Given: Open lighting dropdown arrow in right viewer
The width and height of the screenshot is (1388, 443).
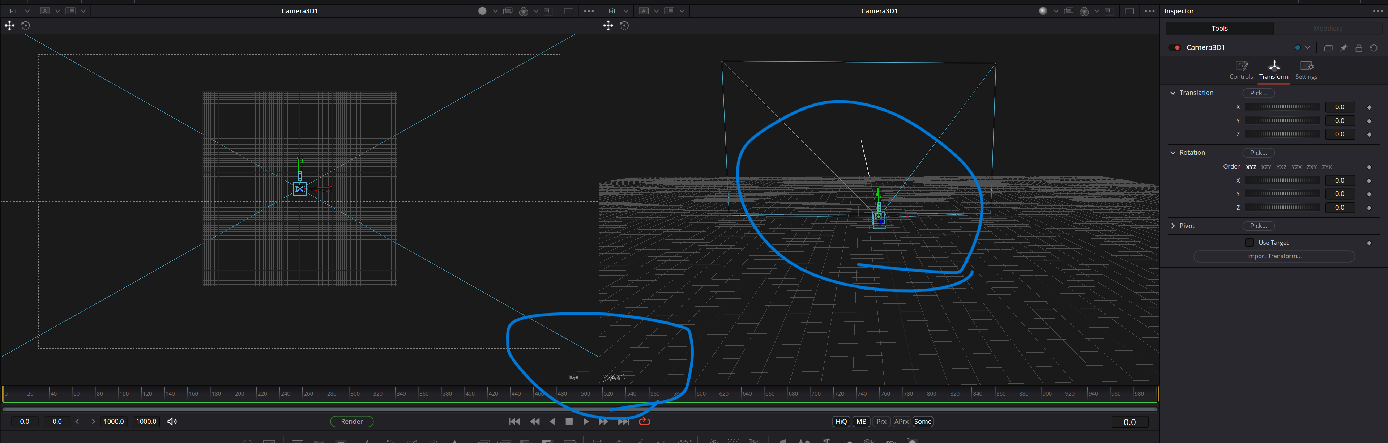Looking at the screenshot, I should pos(1055,11).
